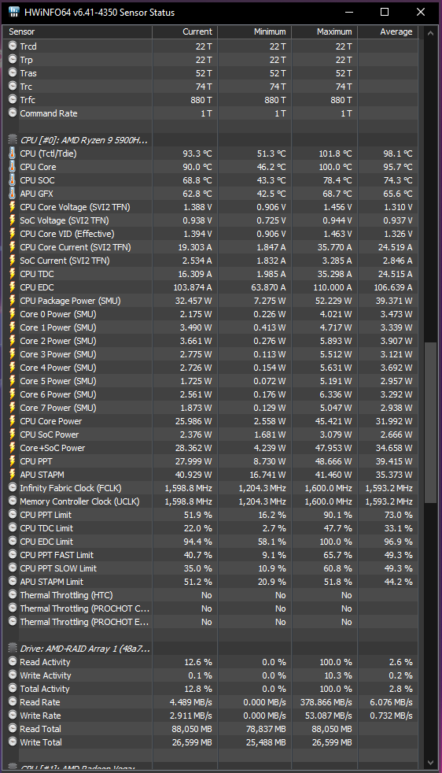
Task: Click the scrollbar up arrow
Action: (x=431, y=34)
